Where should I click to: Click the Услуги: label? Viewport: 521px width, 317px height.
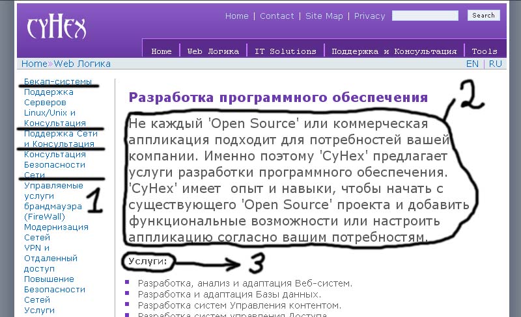pyautogui.click(x=148, y=261)
